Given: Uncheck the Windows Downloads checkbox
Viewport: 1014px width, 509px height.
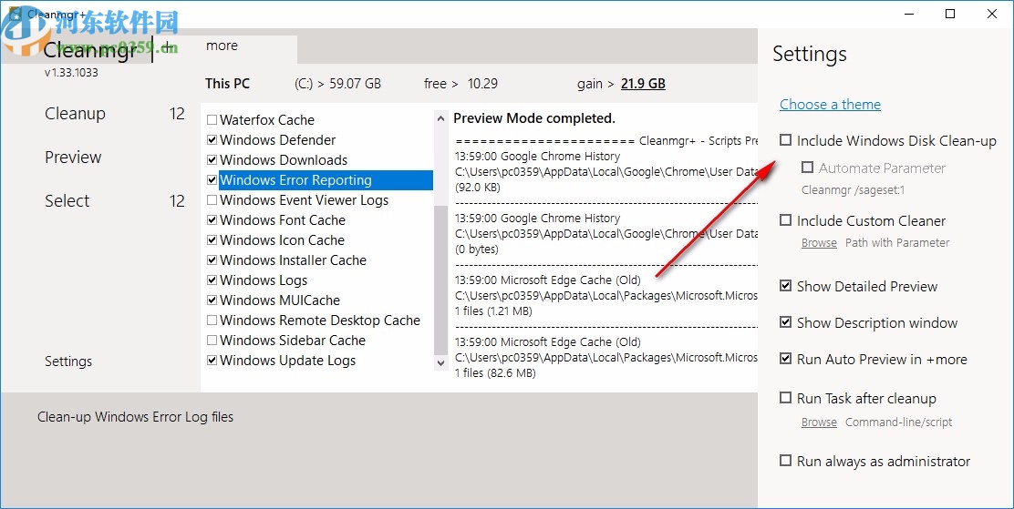Looking at the screenshot, I should [212, 160].
